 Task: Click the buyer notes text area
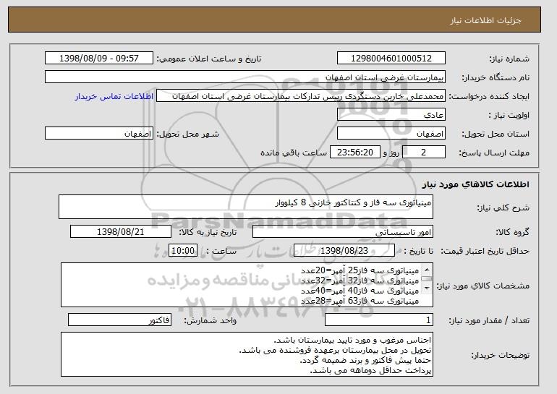click(247, 354)
